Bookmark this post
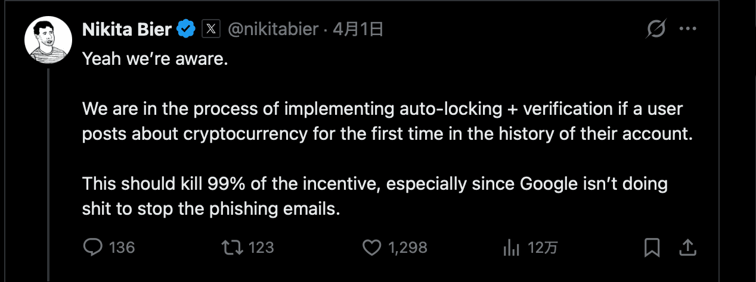 (x=652, y=247)
